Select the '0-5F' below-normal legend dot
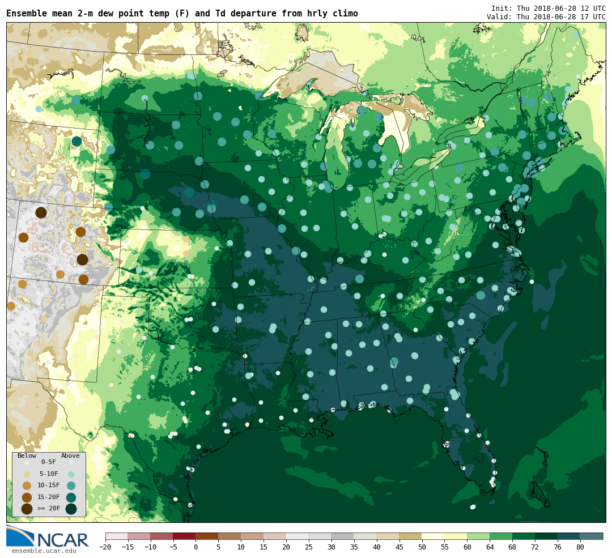612x558 pixels. click(27, 462)
